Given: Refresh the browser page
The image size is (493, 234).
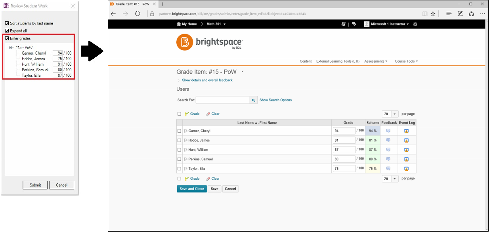Looking at the screenshot, I should (138, 13).
